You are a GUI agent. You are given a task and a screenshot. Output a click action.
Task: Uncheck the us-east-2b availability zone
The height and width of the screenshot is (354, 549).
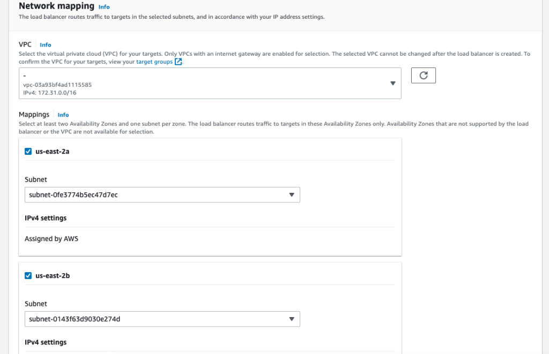click(28, 276)
